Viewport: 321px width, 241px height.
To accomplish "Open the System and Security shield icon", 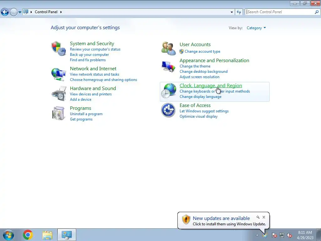I will coord(59,49).
